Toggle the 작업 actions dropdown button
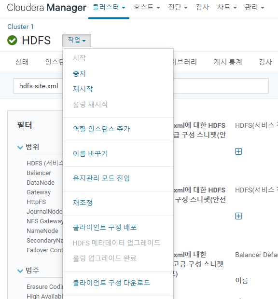This screenshot has width=278, height=299. pyautogui.click(x=77, y=41)
